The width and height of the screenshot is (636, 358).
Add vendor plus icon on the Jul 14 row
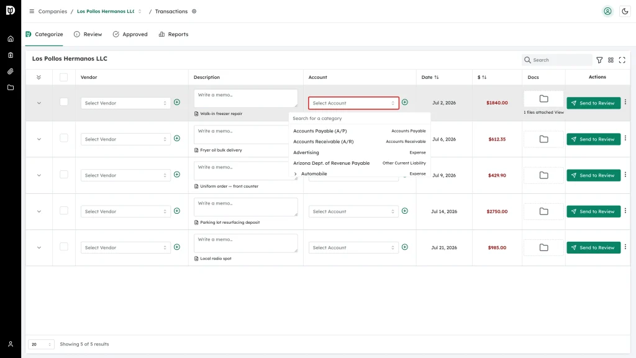(177, 211)
